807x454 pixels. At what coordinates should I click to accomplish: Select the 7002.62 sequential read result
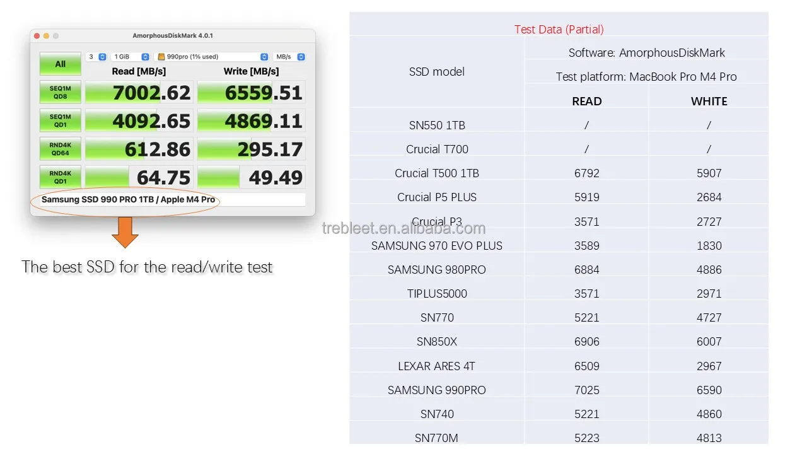(139, 93)
